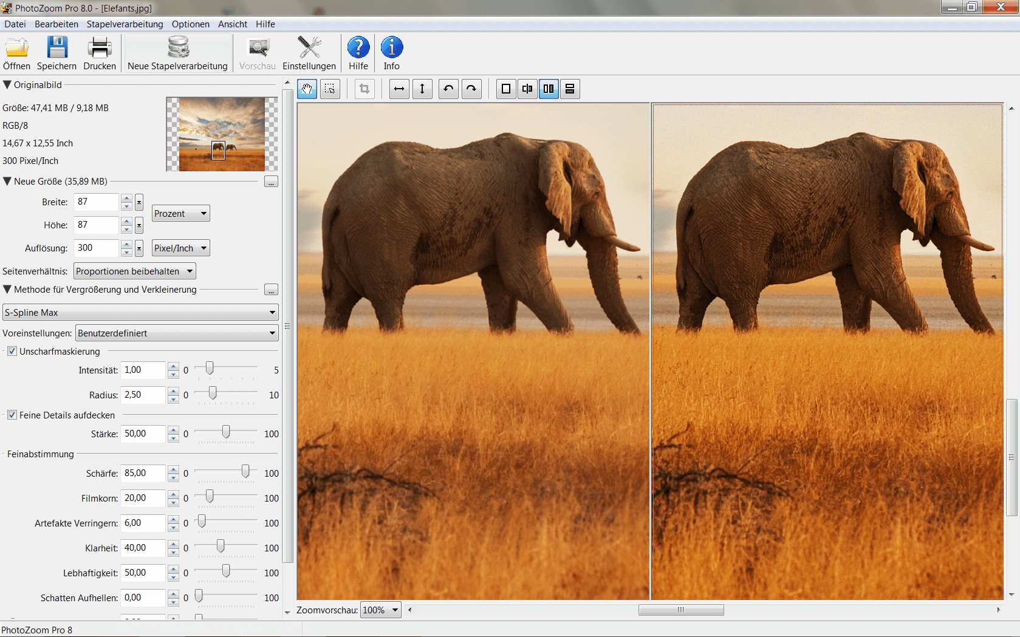Screen dimensions: 1020x637
Task: Flip the image vertically
Action: (422, 89)
